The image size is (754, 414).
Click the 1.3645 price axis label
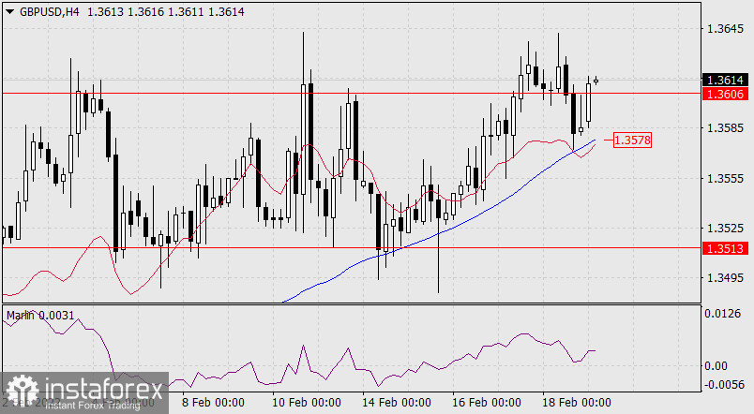[725, 29]
